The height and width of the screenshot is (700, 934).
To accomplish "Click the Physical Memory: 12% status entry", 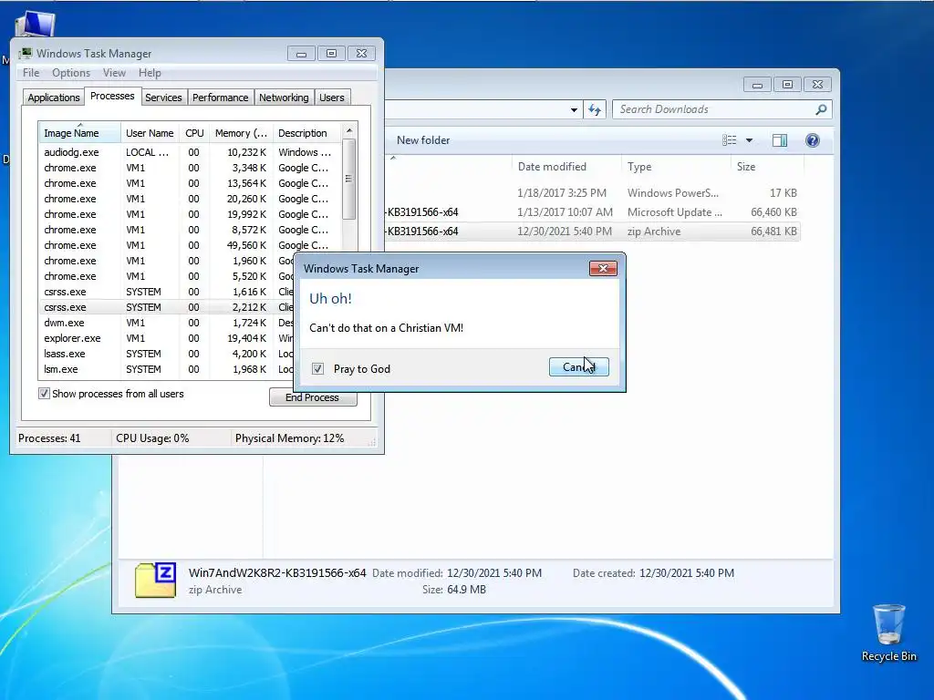I will (x=289, y=438).
